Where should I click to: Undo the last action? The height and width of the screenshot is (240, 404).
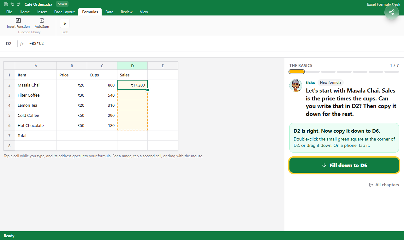[12, 4]
